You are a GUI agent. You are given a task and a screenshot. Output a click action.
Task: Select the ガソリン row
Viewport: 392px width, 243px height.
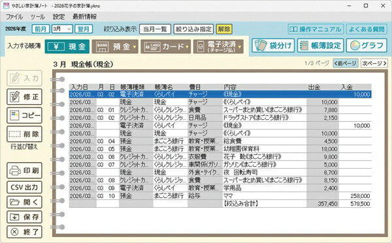220,165
